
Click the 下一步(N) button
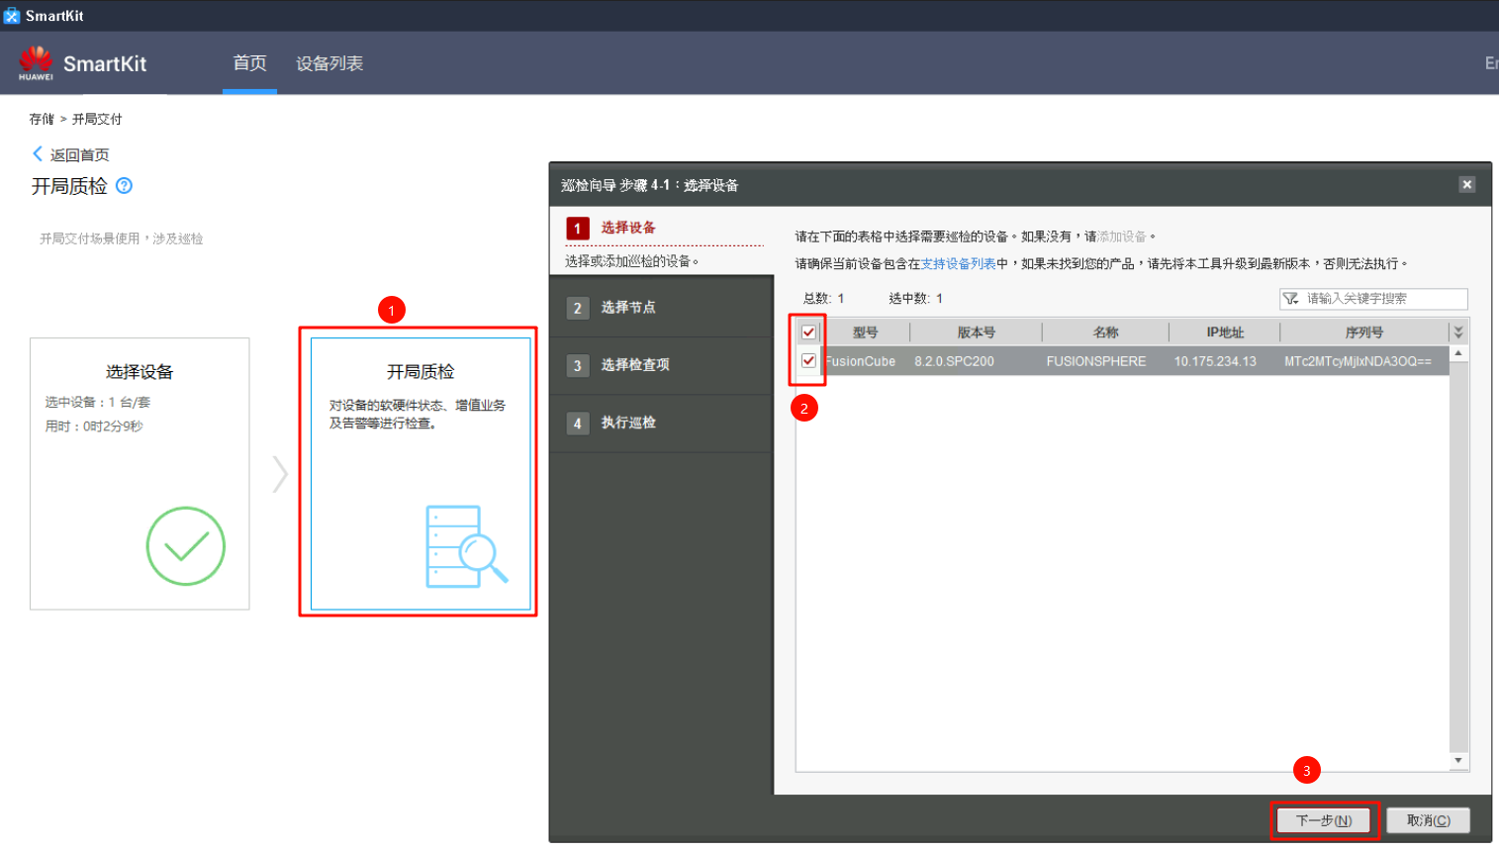[x=1324, y=820]
